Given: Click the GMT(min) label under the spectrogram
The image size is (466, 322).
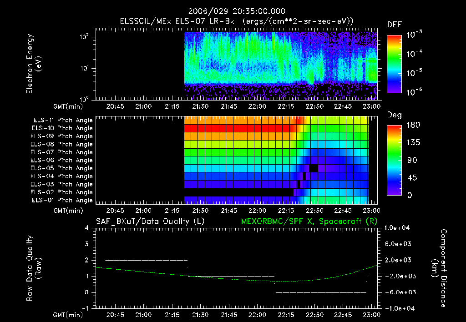Looking at the screenshot, I should (68, 106).
